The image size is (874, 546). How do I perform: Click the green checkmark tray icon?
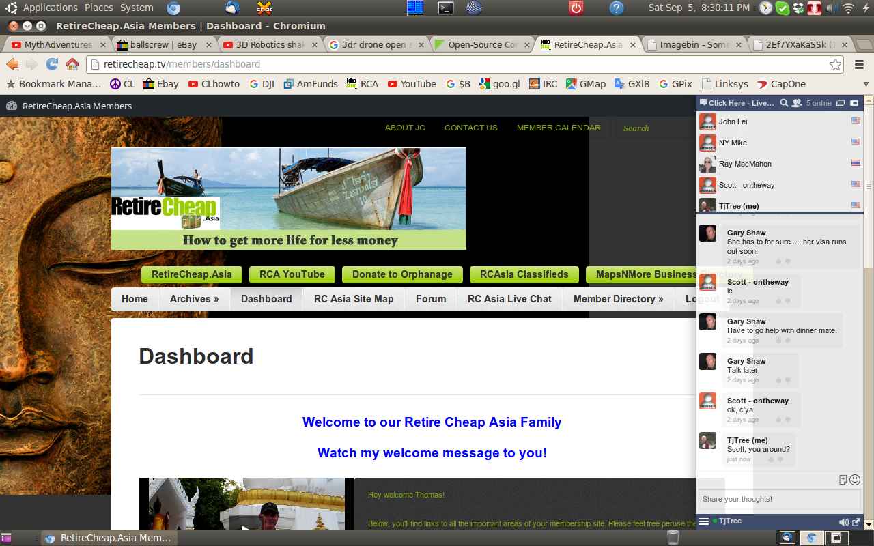tap(783, 8)
